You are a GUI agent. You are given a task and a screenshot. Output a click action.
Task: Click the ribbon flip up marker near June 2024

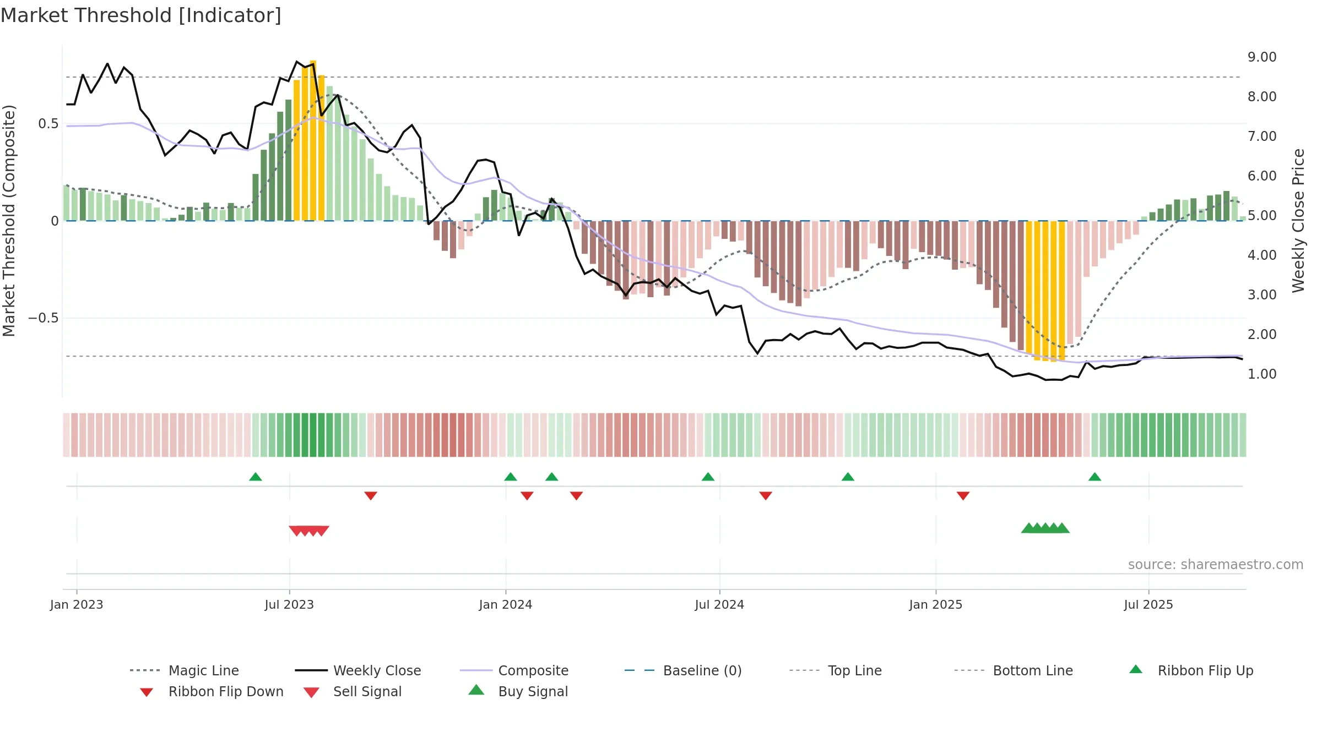pos(708,477)
